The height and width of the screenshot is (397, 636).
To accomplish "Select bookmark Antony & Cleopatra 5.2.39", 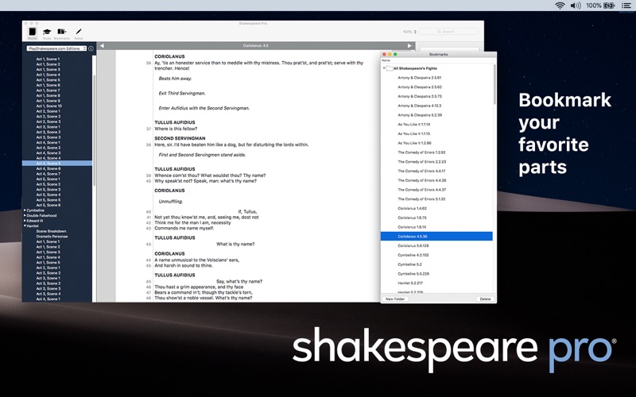I will point(420,115).
